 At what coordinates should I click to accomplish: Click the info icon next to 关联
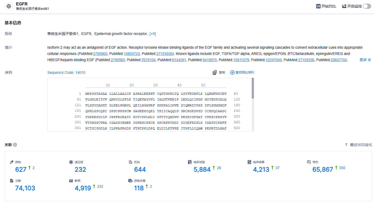pos(15,145)
